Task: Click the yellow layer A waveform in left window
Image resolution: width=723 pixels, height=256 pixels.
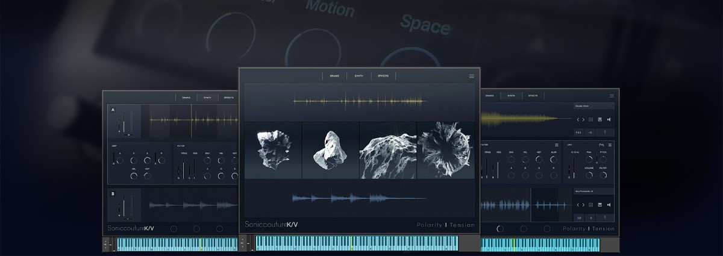Action: click(194, 120)
